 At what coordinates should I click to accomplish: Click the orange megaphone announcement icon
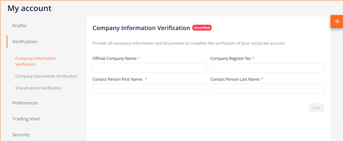337,22
